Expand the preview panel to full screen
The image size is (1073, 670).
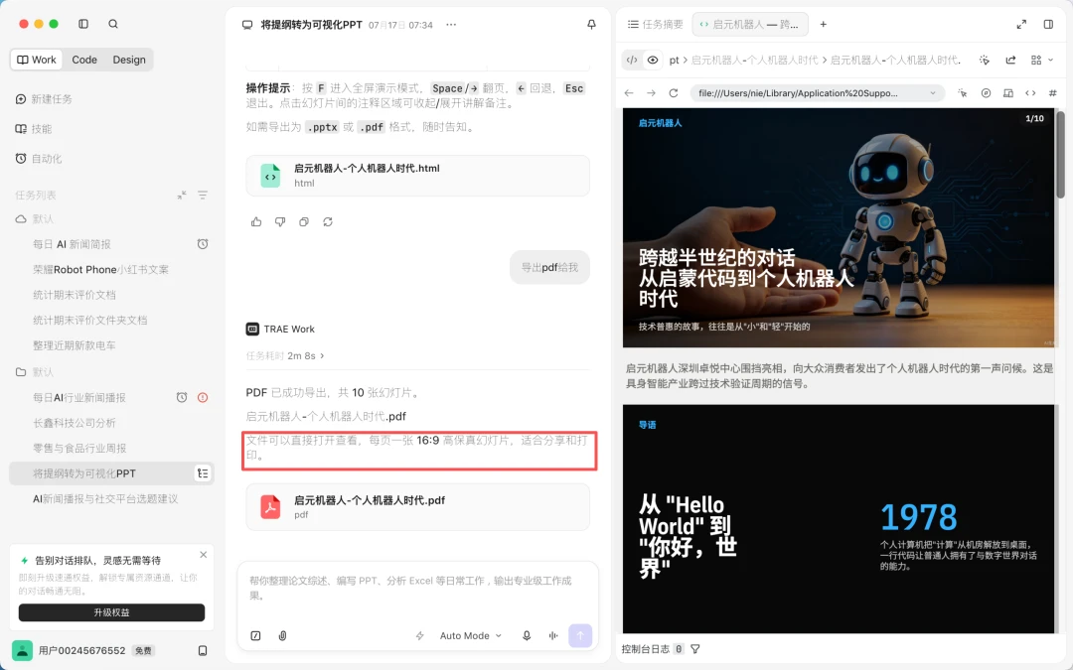(1021, 24)
